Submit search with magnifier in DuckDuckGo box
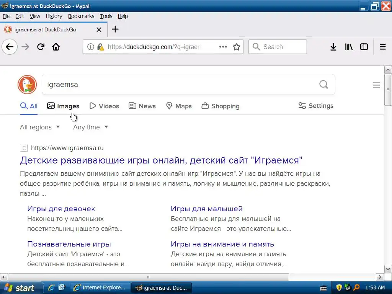Viewport: 392px width, 294px height. click(324, 85)
